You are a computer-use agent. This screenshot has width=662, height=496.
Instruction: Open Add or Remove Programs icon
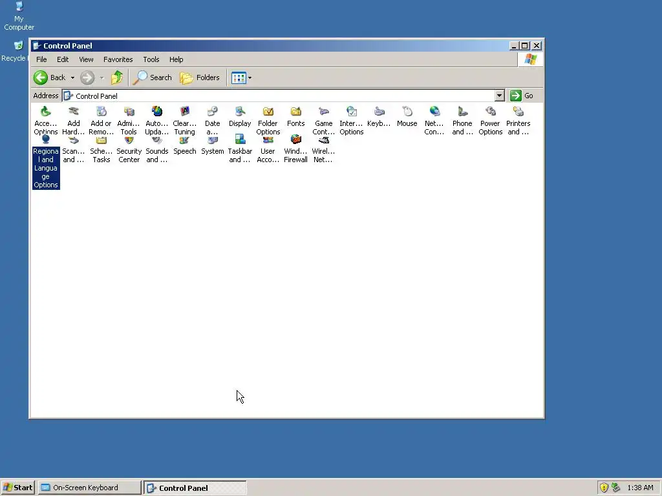(x=101, y=121)
